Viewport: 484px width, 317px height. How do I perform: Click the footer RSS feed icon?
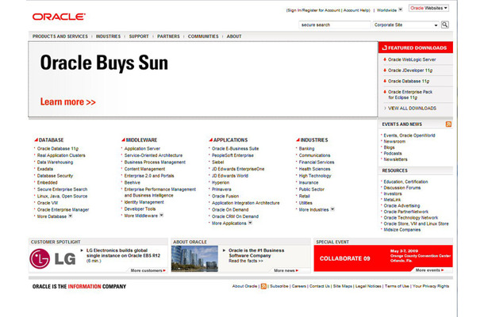coord(263,286)
